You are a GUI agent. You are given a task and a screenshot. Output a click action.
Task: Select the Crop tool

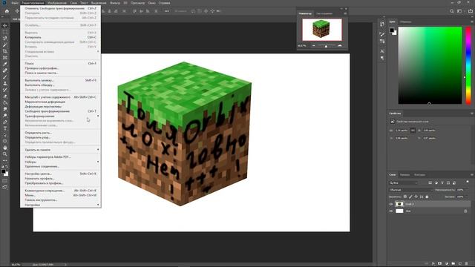point(5,51)
